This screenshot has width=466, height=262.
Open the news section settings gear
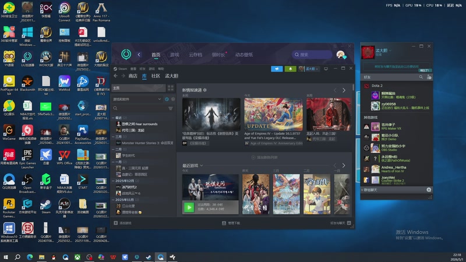click(205, 90)
